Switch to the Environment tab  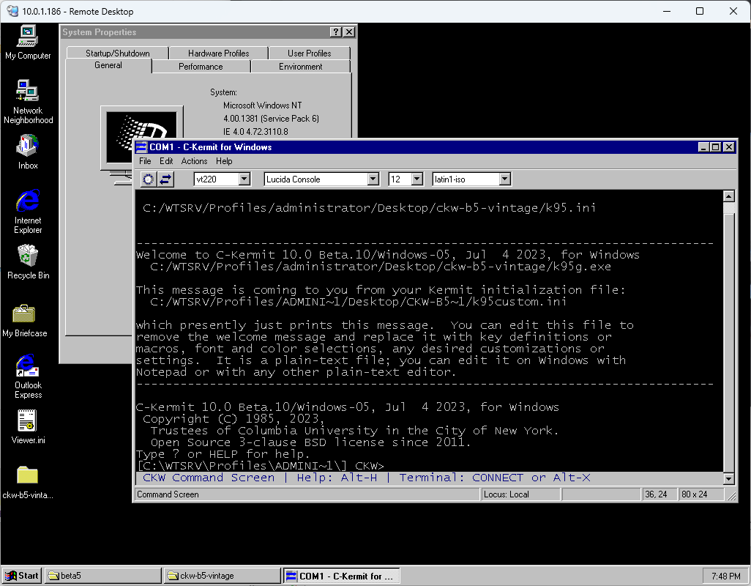tap(300, 67)
